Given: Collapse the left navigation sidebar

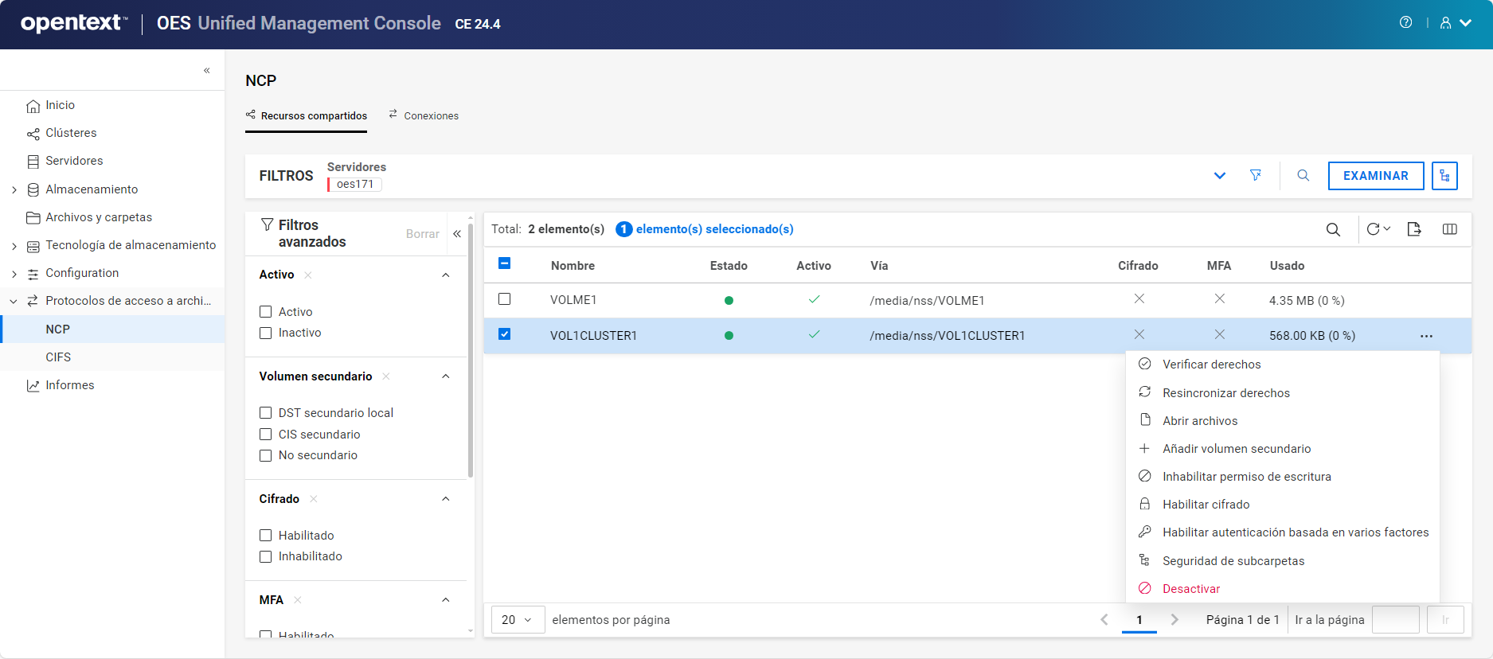Looking at the screenshot, I should [x=206, y=70].
